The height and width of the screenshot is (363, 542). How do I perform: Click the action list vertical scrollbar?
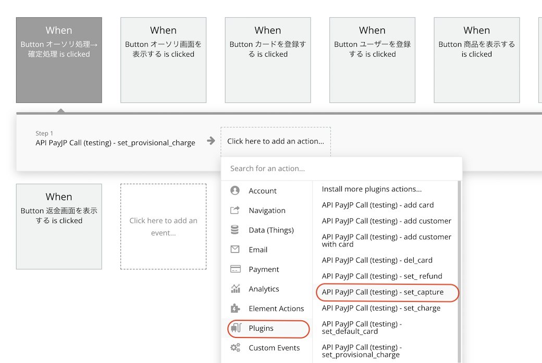click(x=459, y=271)
